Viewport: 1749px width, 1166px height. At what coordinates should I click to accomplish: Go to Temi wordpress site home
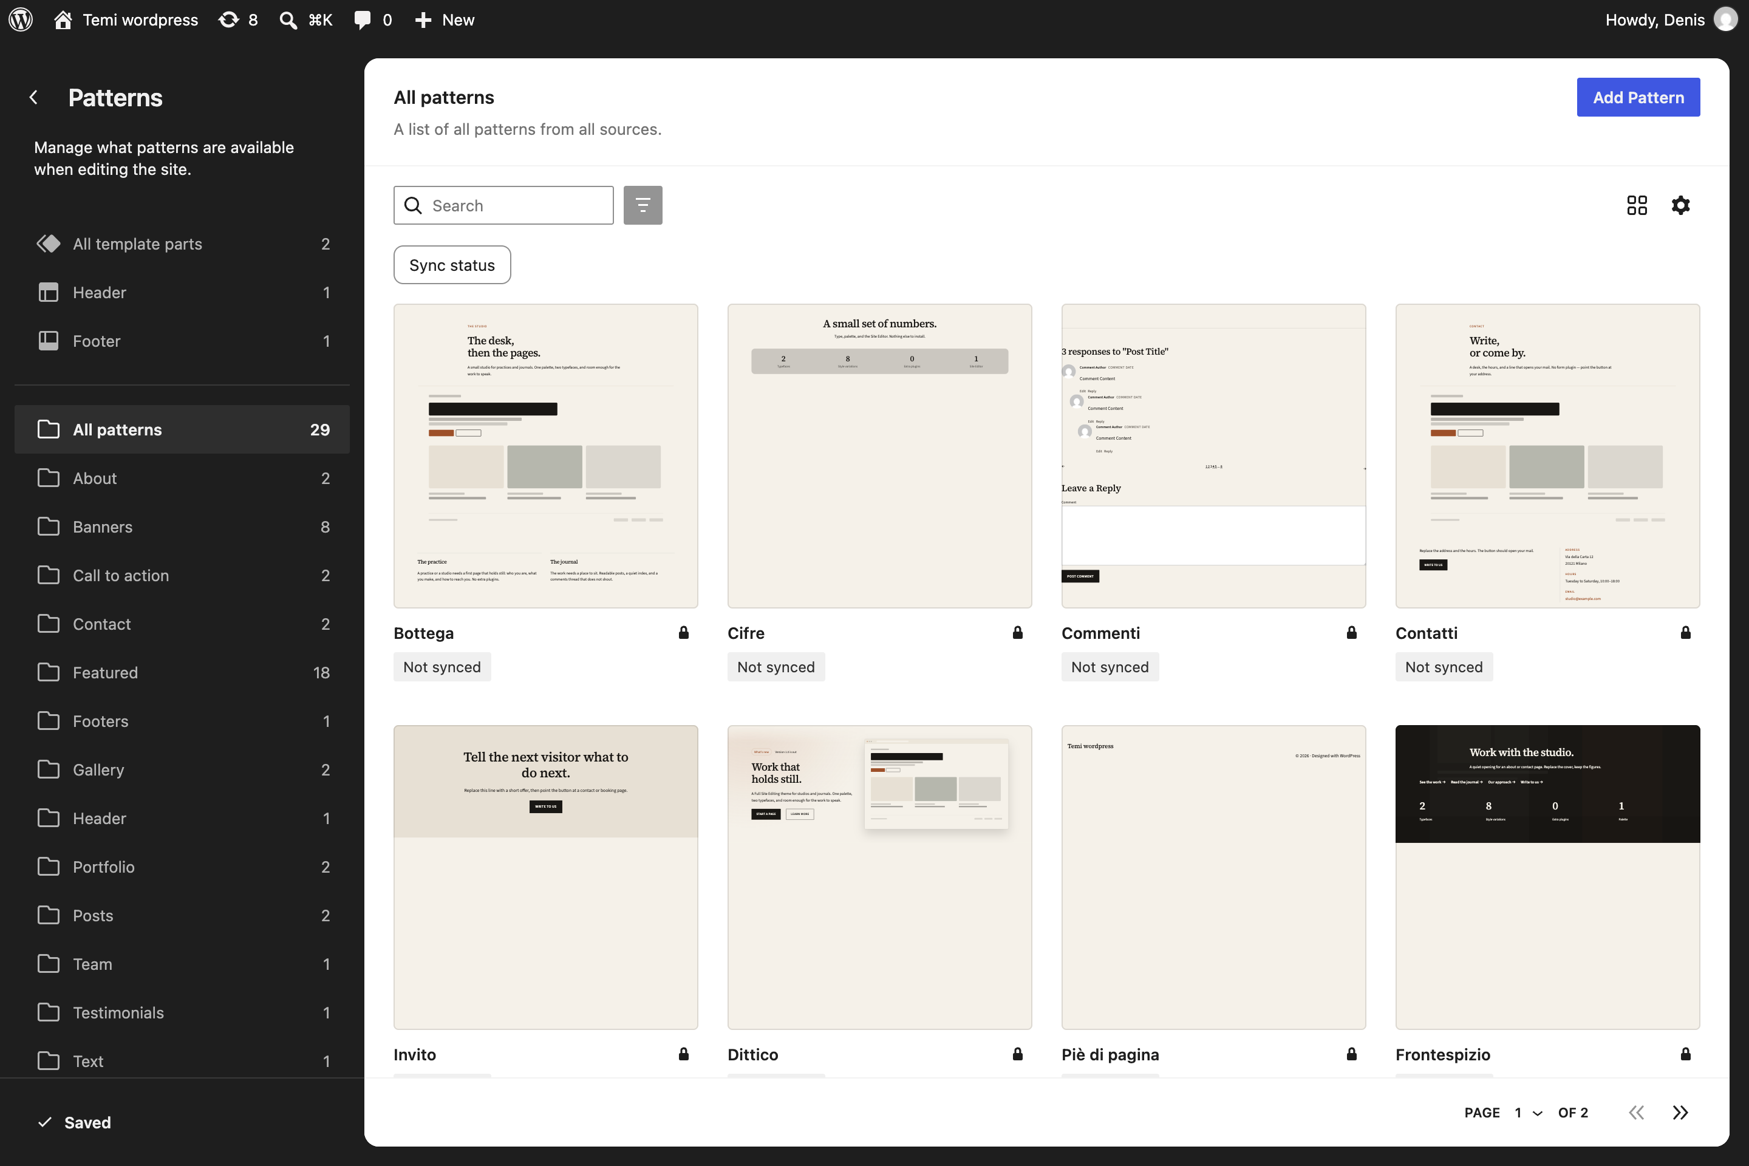126,19
